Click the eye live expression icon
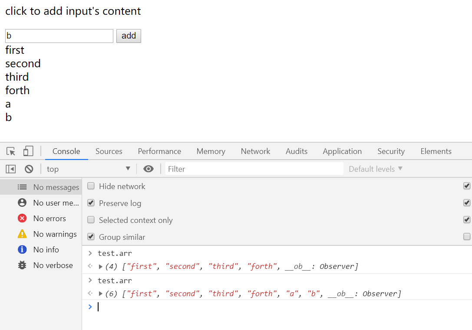The width and height of the screenshot is (472, 330). (149, 169)
